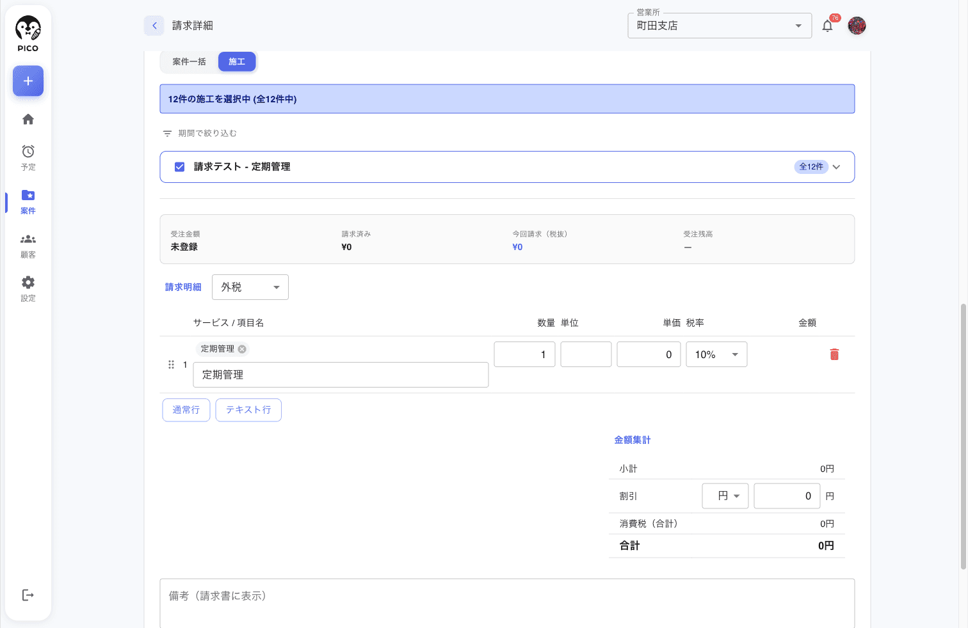
Task: Click the 今回請求 ¥0 value
Action: pos(517,247)
